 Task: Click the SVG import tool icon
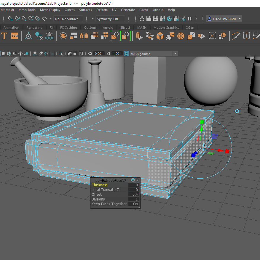click(15, 36)
